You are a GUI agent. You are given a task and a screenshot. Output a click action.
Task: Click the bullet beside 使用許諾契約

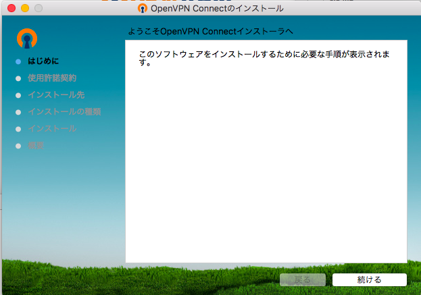[18, 78]
